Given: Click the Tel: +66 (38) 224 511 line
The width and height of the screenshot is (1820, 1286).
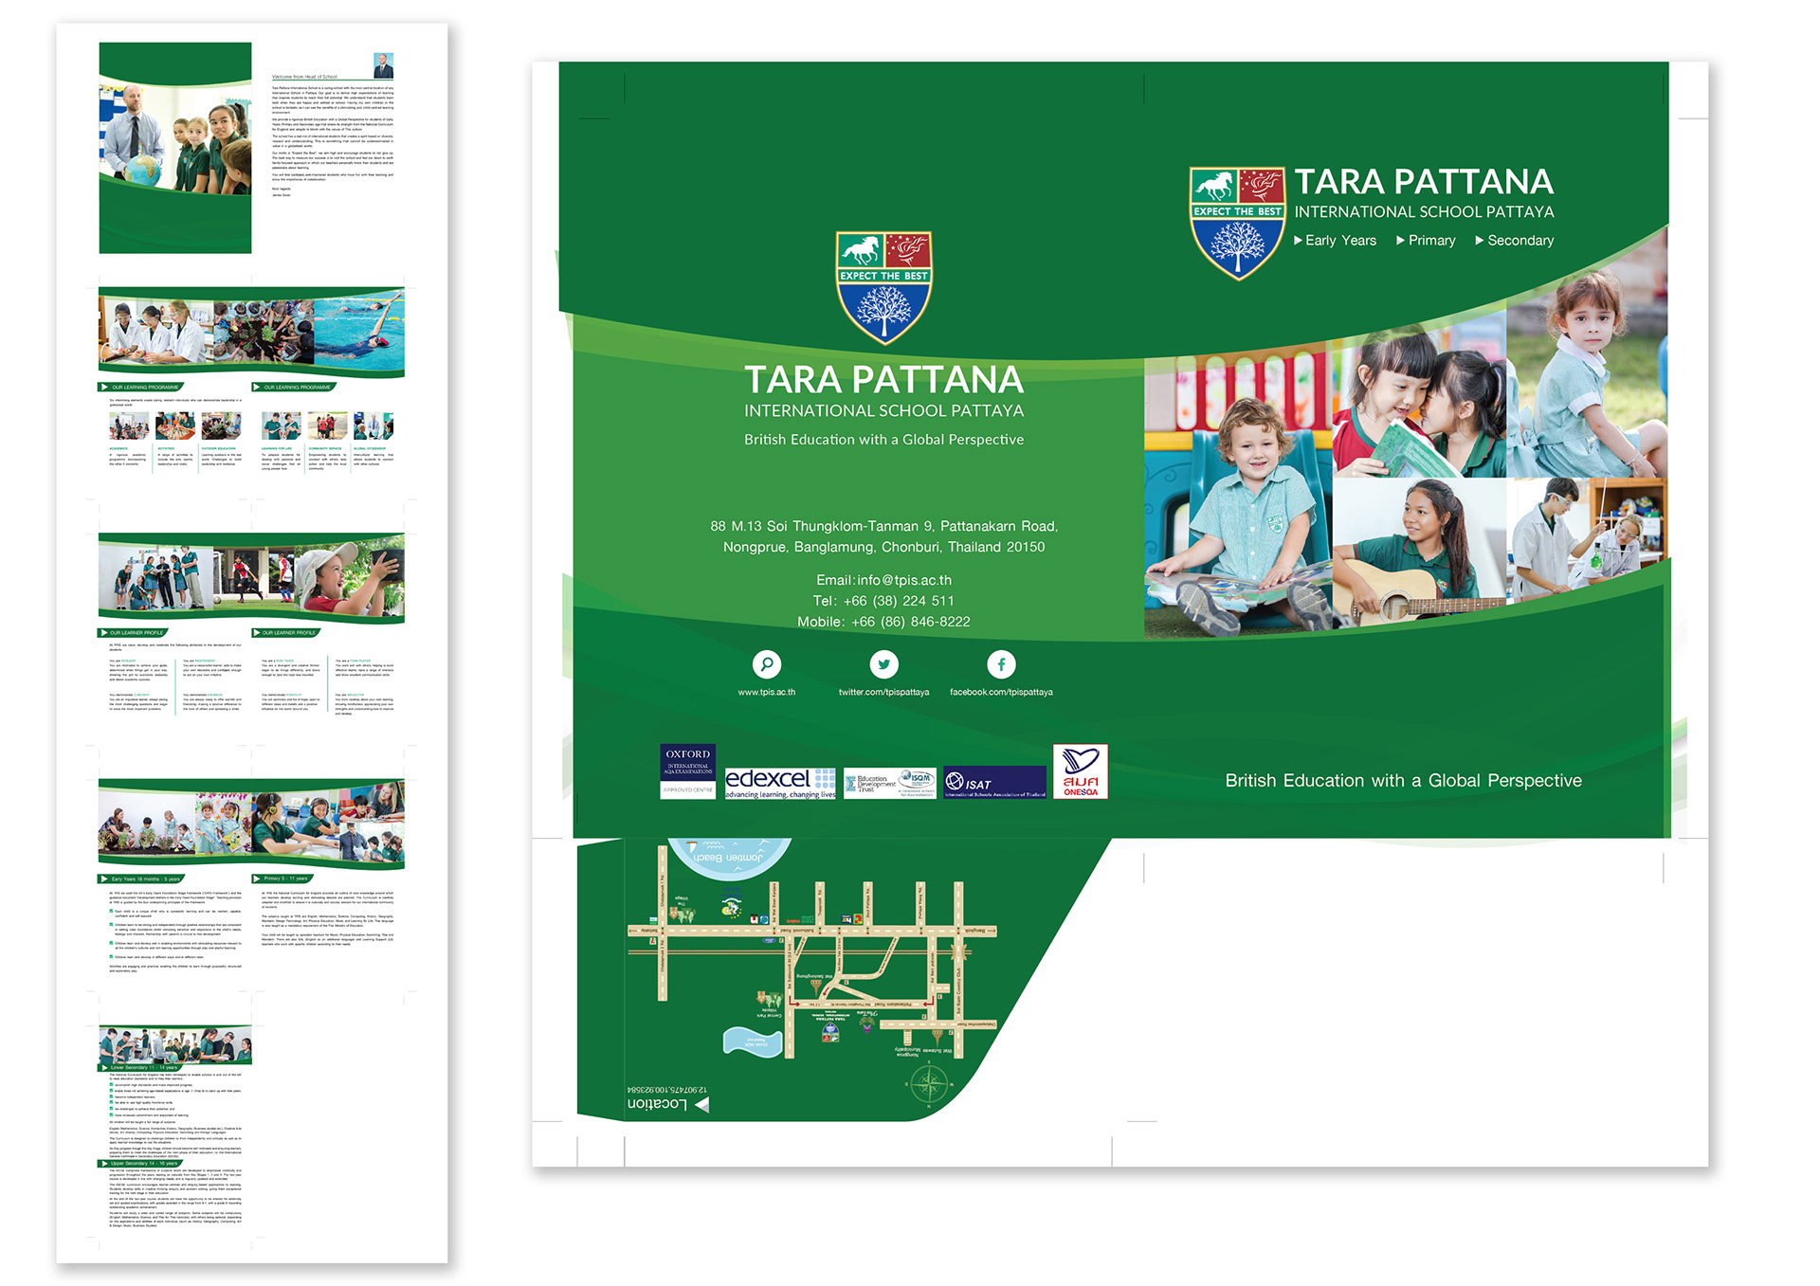Looking at the screenshot, I should (883, 601).
